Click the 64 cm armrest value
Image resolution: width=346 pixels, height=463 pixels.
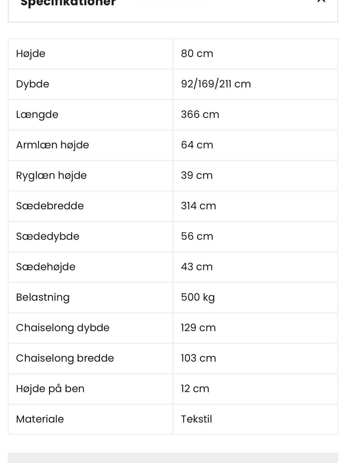[197, 145]
